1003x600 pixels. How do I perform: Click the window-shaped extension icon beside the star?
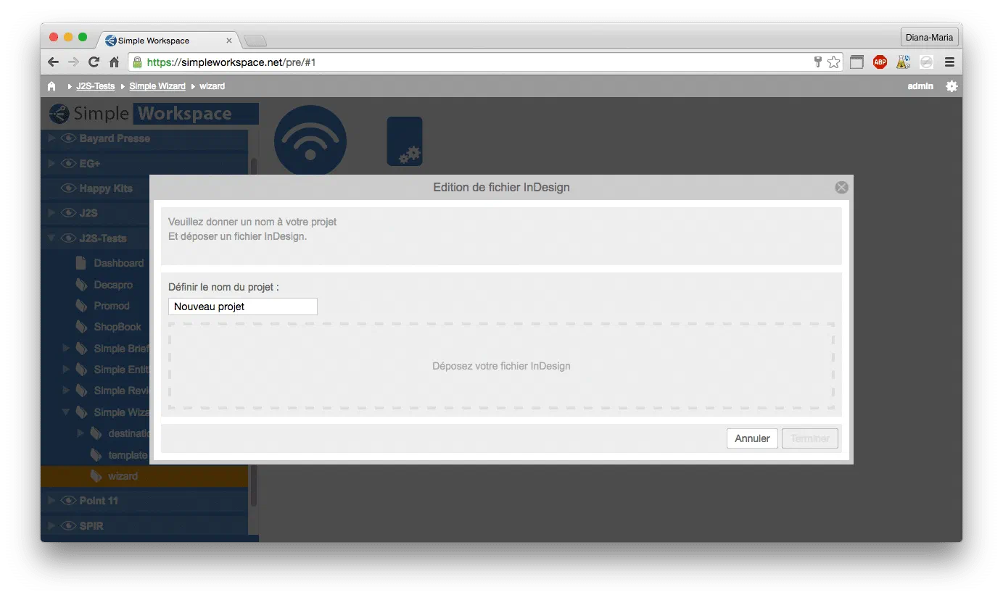[x=857, y=62]
